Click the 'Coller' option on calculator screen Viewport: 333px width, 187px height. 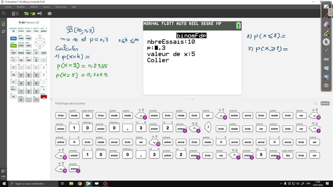point(158,60)
